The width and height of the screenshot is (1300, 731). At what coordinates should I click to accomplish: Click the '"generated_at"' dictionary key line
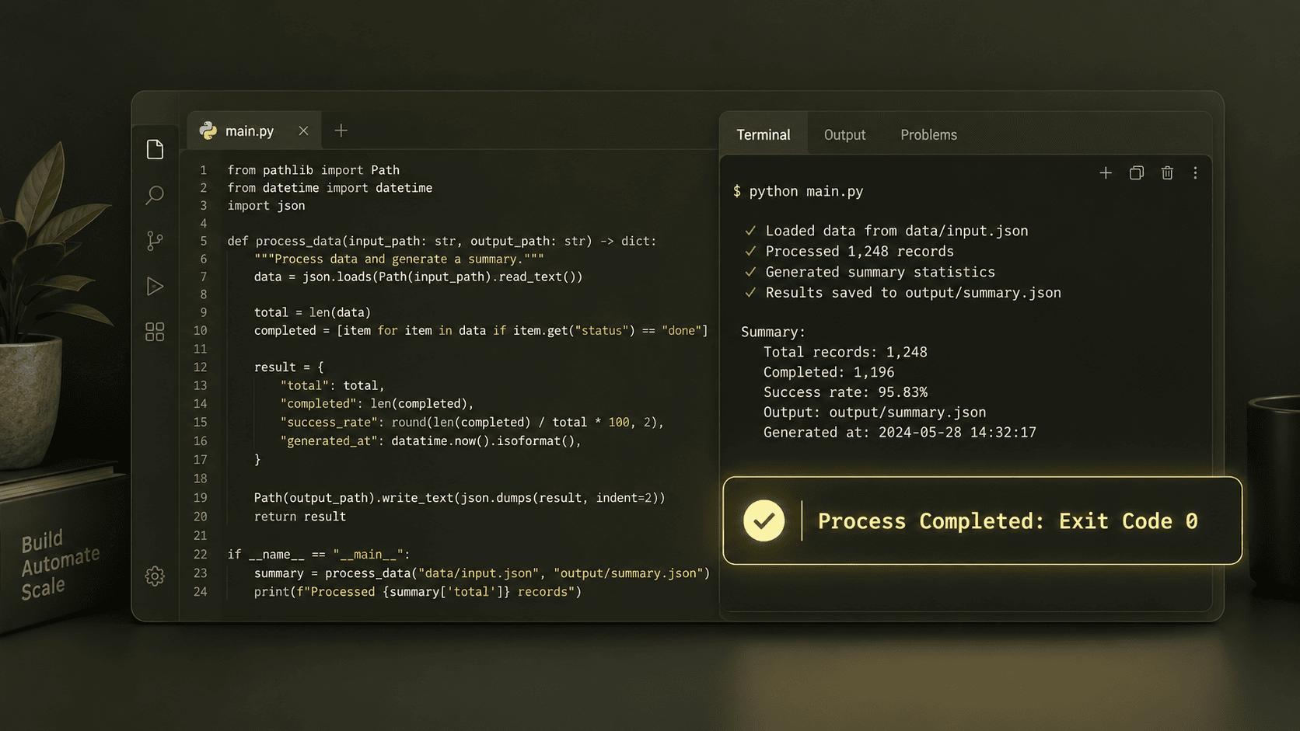(x=431, y=440)
